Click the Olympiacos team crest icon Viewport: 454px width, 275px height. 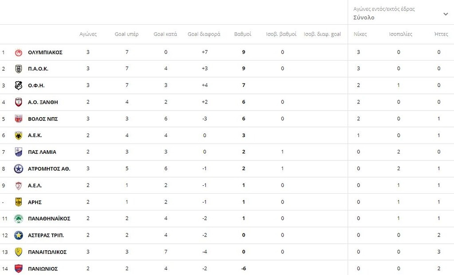coord(19,53)
